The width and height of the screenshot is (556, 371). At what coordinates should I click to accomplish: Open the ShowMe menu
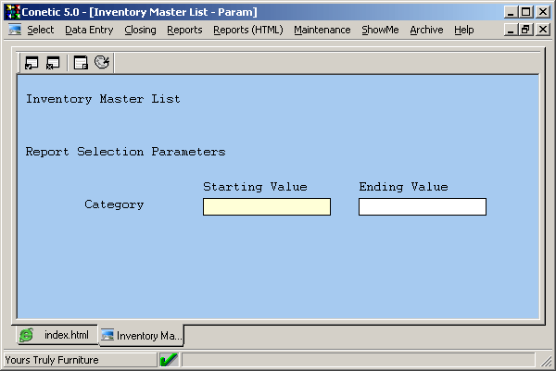tap(380, 30)
